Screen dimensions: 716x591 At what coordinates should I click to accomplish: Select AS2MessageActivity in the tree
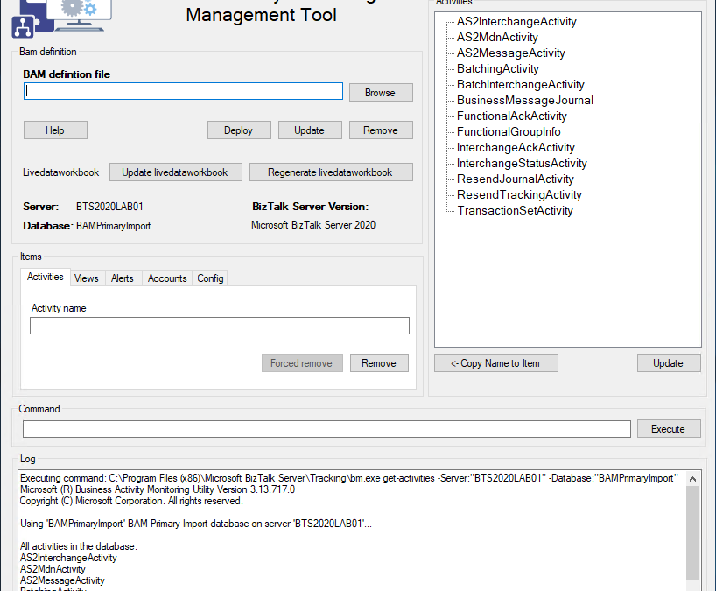click(x=511, y=53)
